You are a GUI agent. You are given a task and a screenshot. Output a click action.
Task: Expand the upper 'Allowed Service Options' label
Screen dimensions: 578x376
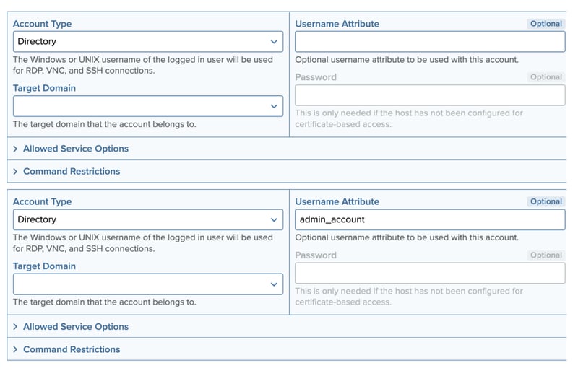pyautogui.click(x=76, y=149)
